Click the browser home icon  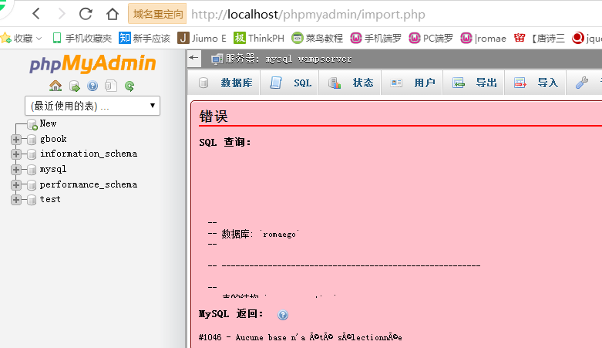[112, 14]
